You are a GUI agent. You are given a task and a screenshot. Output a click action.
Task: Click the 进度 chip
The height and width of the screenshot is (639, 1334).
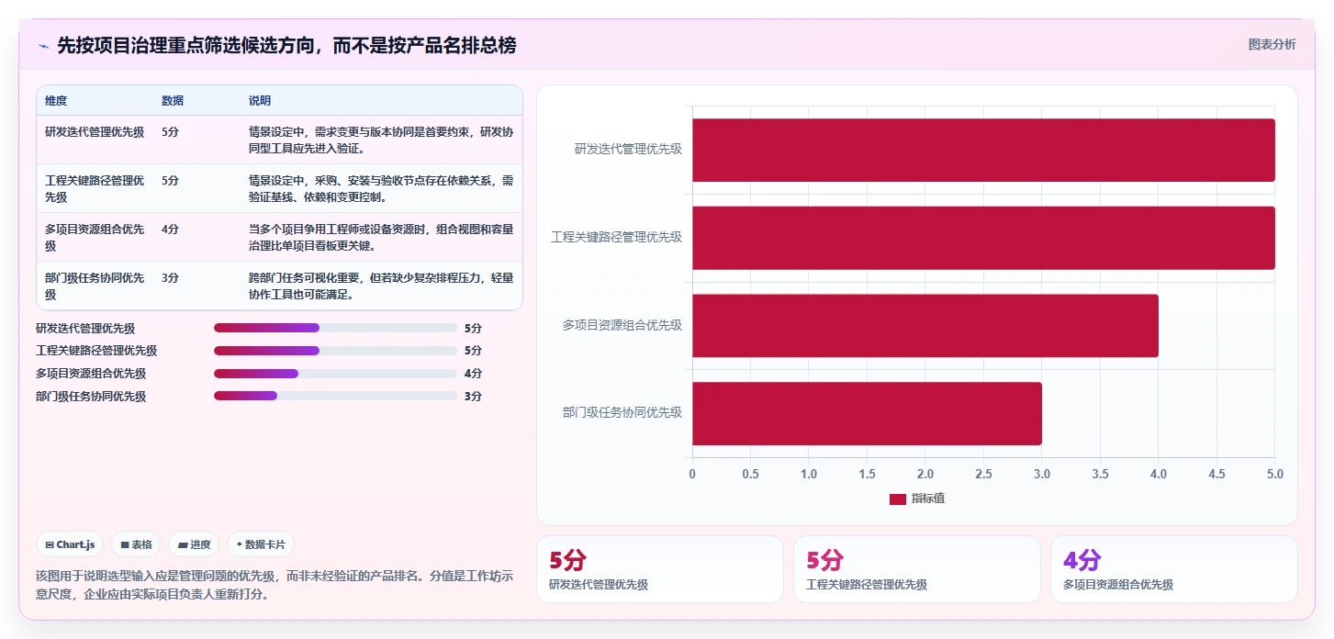(194, 544)
